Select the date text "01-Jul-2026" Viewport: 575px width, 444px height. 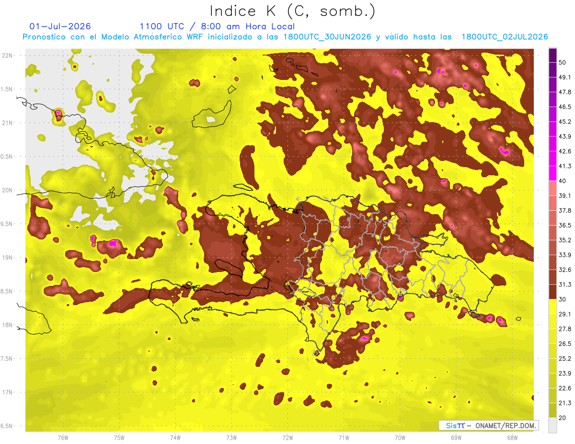(60, 26)
